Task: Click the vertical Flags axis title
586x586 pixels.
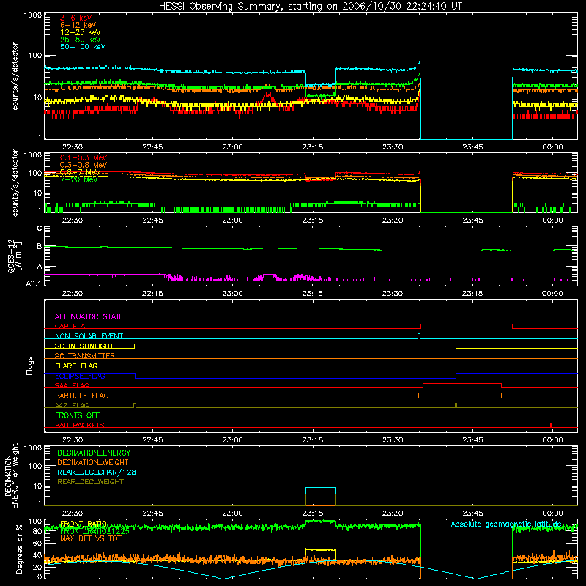Action: point(30,366)
